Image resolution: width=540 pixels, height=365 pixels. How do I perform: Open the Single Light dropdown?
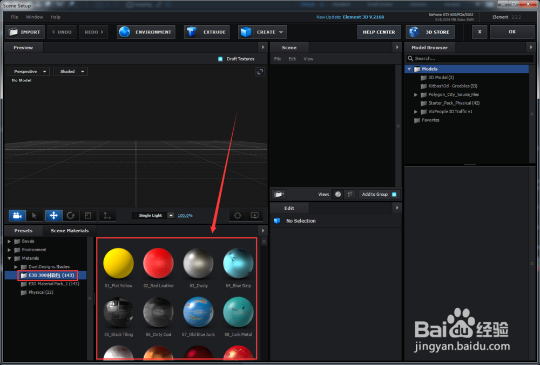153,216
